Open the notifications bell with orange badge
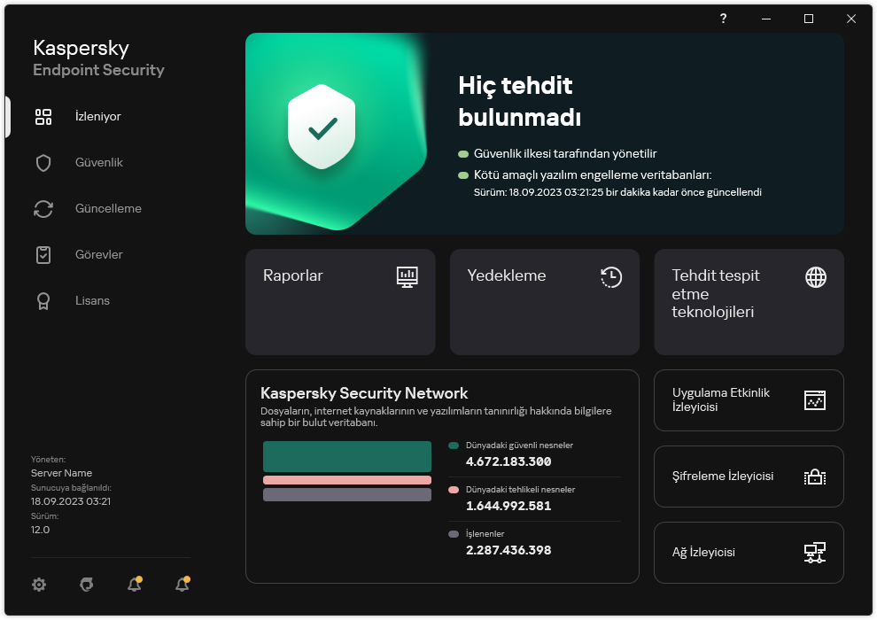Image resolution: width=877 pixels, height=620 pixels. click(134, 585)
